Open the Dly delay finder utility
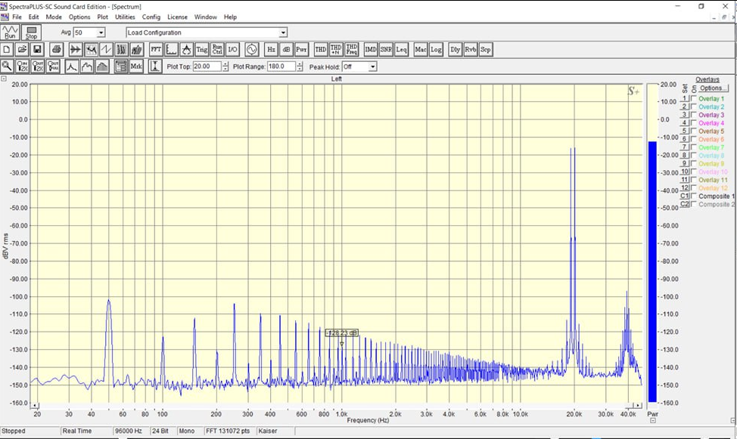The width and height of the screenshot is (737, 439). [455, 49]
